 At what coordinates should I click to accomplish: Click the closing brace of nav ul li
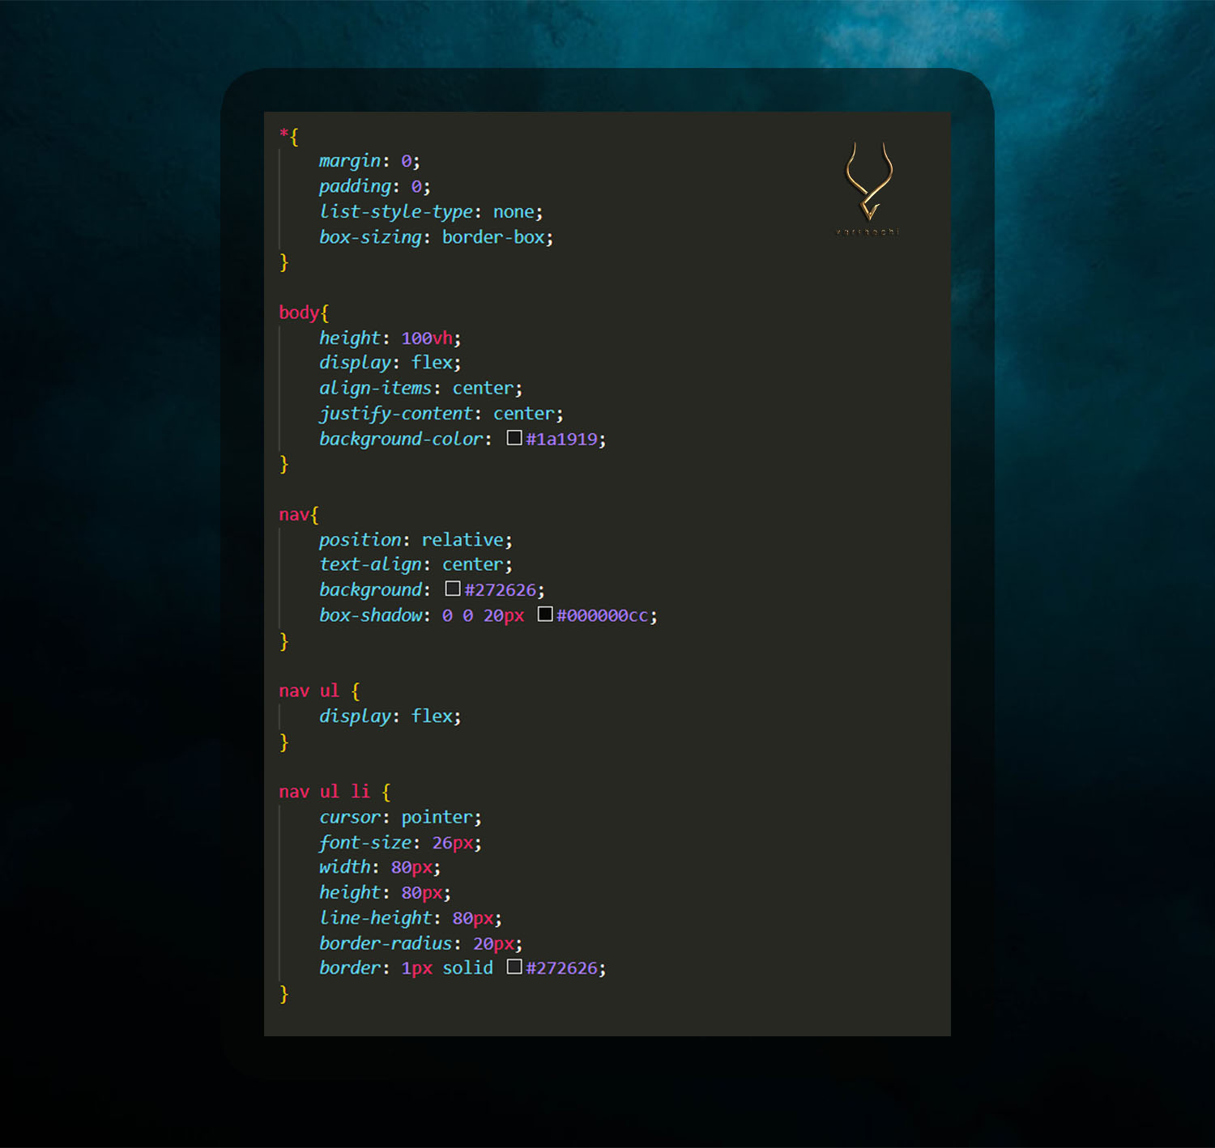coord(283,993)
